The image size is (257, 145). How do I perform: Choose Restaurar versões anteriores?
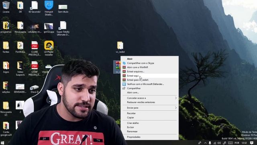coord(150,102)
